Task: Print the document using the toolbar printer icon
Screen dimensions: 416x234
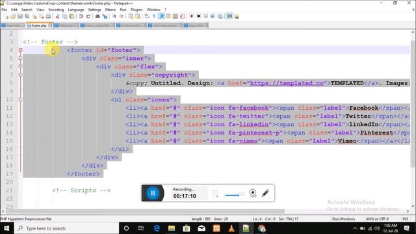Action: (x=48, y=16)
